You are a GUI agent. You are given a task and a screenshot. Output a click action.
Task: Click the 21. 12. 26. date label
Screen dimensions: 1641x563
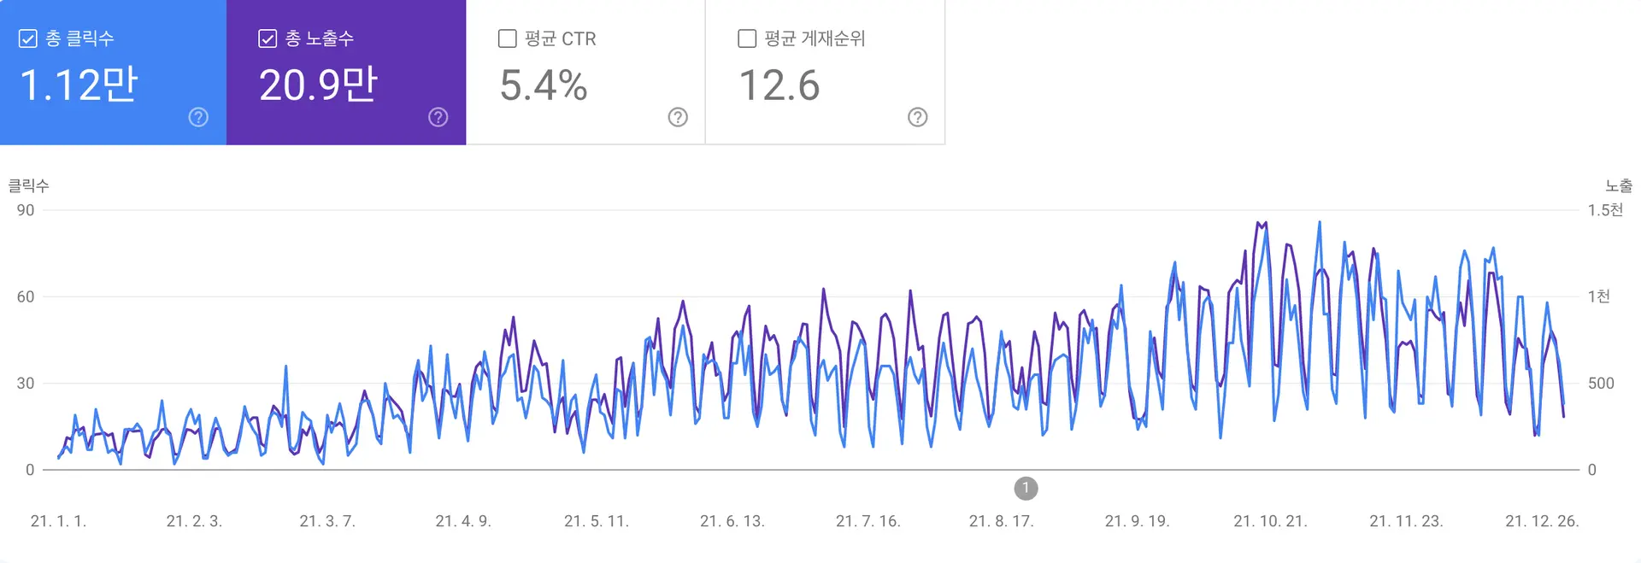pos(1542,521)
